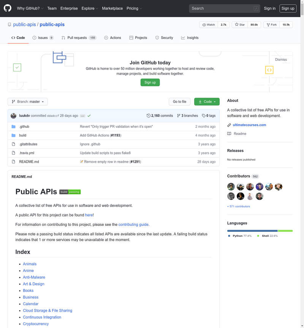Open the second contributor avatar in the top row
Image resolution: width=304 pixels, height=328 pixels.
click(241, 187)
